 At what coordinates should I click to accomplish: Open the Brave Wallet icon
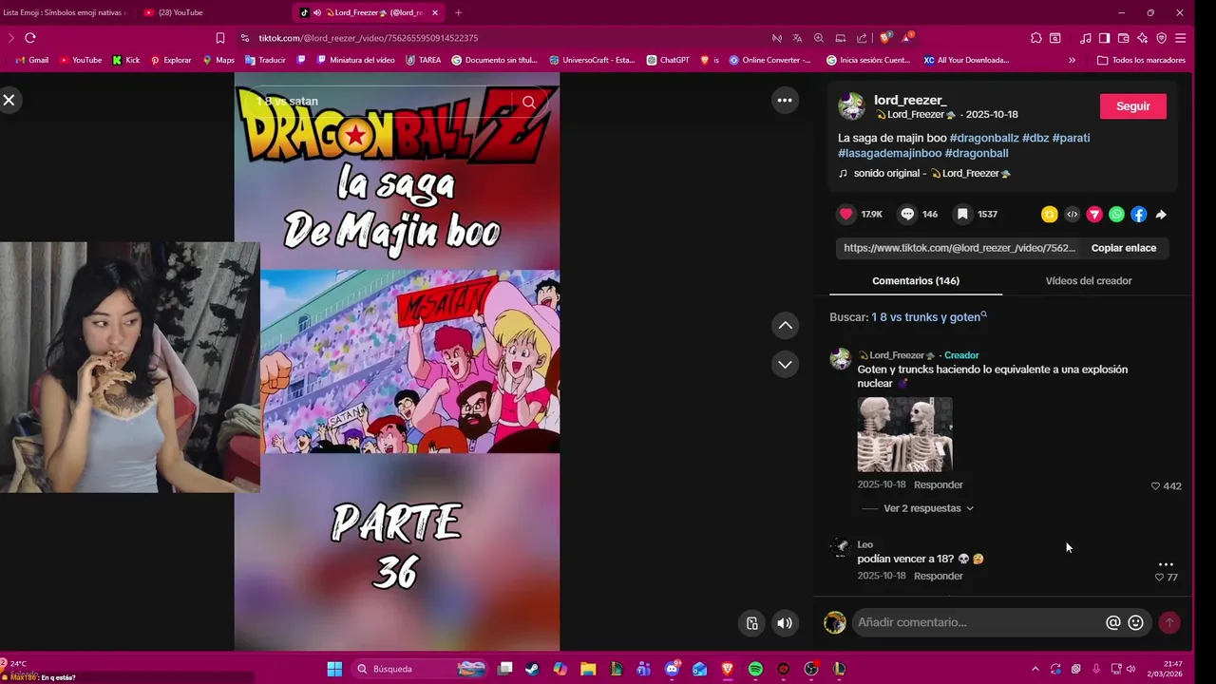pyautogui.click(x=1123, y=38)
